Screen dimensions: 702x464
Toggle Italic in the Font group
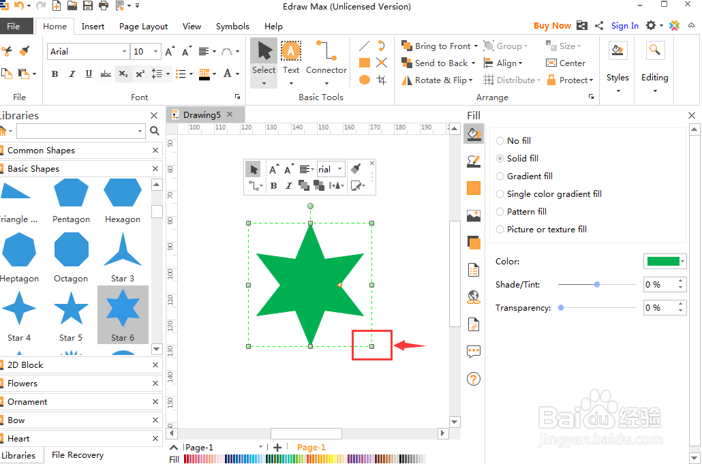[x=72, y=74]
